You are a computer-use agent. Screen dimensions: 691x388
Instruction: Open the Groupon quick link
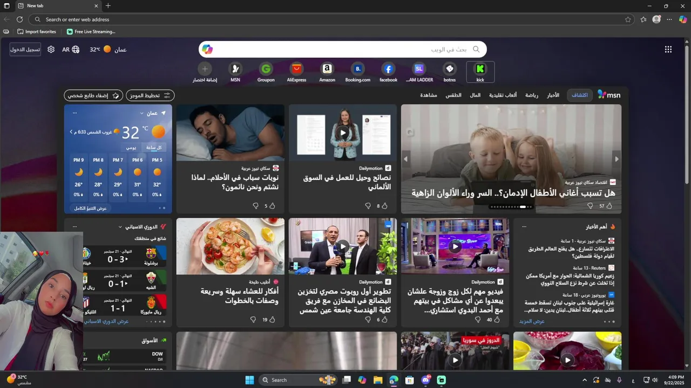click(266, 72)
